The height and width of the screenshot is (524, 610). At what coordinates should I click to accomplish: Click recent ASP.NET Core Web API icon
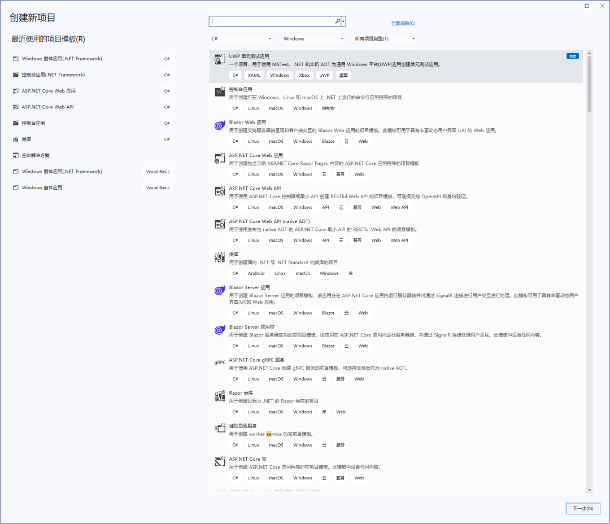16,107
